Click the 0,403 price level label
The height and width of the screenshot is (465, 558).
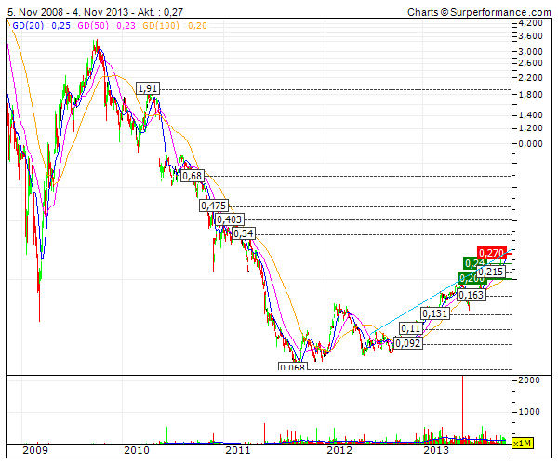click(x=230, y=219)
